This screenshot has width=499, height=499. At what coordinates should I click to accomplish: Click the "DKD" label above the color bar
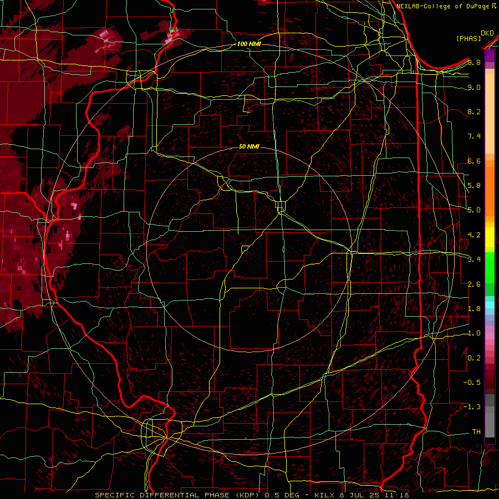[x=487, y=33]
